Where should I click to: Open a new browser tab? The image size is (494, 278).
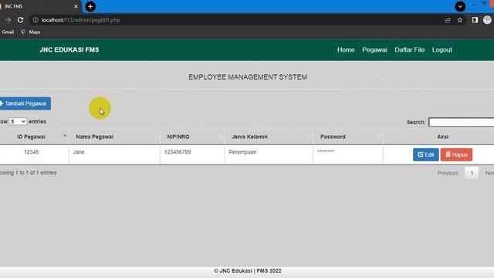point(90,6)
